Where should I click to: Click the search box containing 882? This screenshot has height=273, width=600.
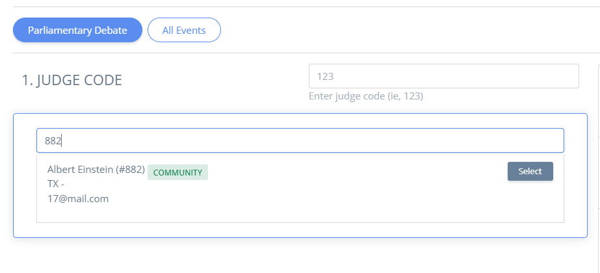pyautogui.click(x=300, y=140)
